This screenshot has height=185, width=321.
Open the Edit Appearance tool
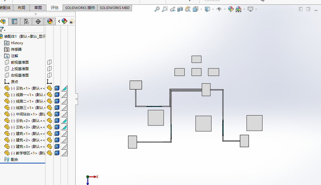pyautogui.click(x=231, y=9)
